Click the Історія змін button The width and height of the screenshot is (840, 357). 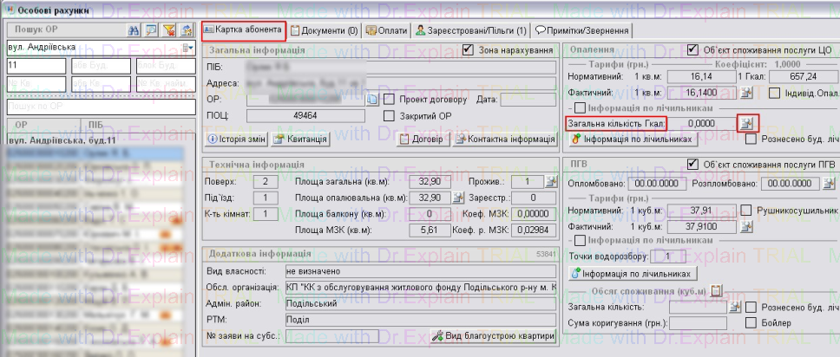tap(235, 139)
